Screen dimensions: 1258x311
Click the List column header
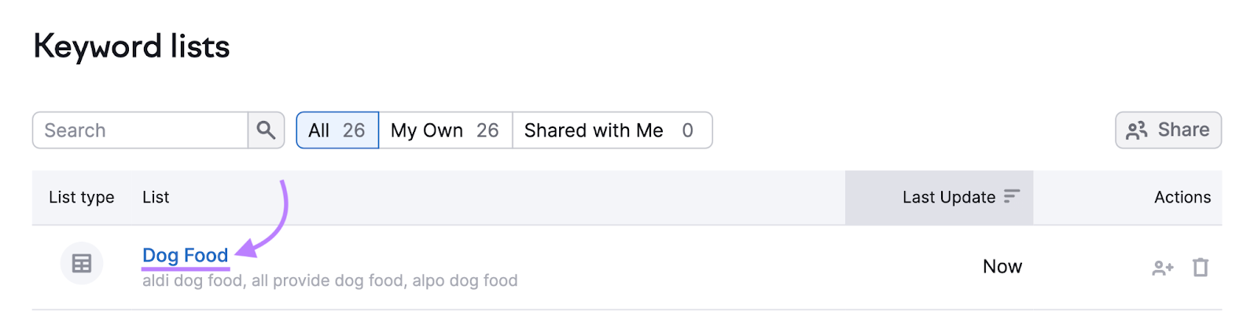tap(156, 197)
